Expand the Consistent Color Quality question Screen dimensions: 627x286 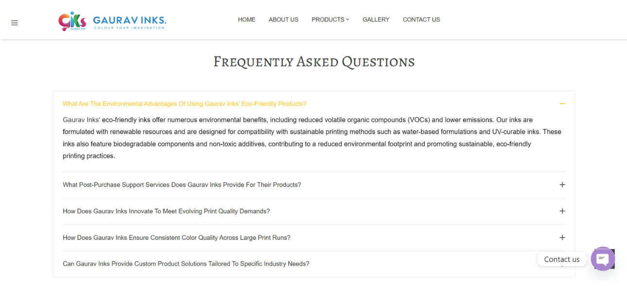[176, 238]
